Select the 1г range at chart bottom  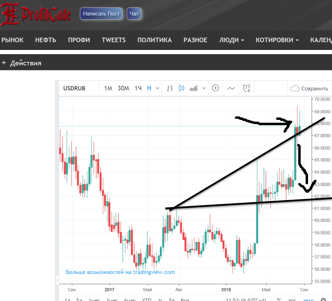(160, 299)
